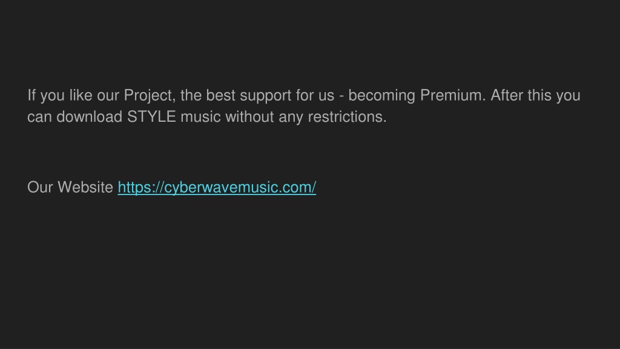
Task: Click the word "Project" in the first line
Action: pos(150,96)
